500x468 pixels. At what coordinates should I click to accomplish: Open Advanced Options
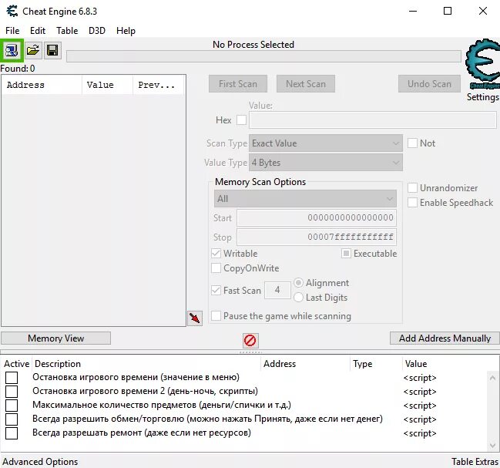40,462
